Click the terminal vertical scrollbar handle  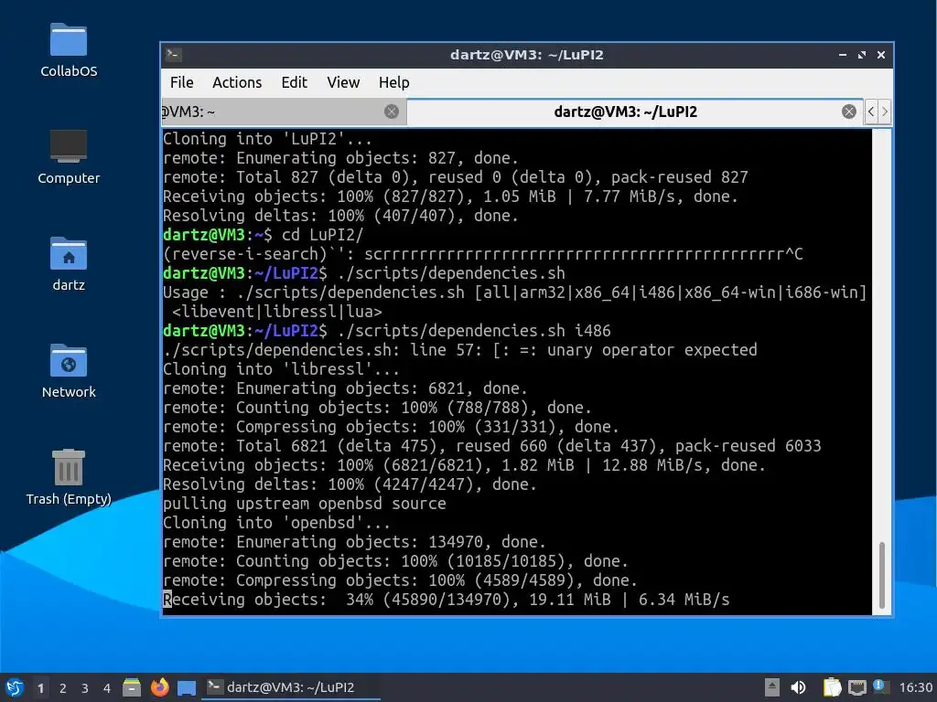[881, 575]
